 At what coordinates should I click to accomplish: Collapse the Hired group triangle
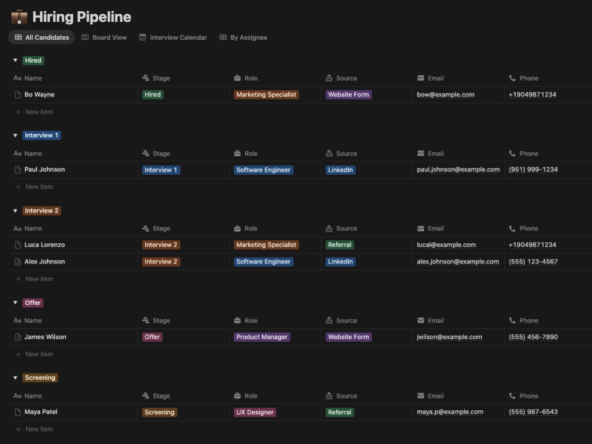click(15, 60)
